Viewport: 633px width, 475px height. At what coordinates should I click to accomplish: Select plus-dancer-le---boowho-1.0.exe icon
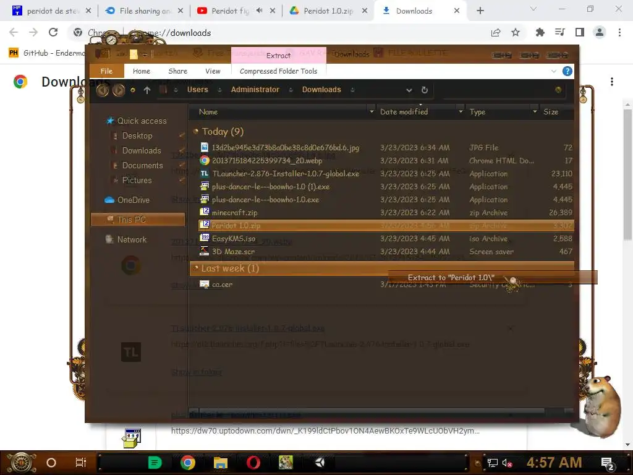click(205, 199)
